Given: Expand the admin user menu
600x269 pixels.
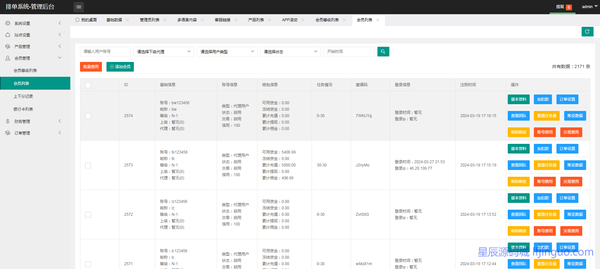Looking at the screenshot, I should 589,7.
